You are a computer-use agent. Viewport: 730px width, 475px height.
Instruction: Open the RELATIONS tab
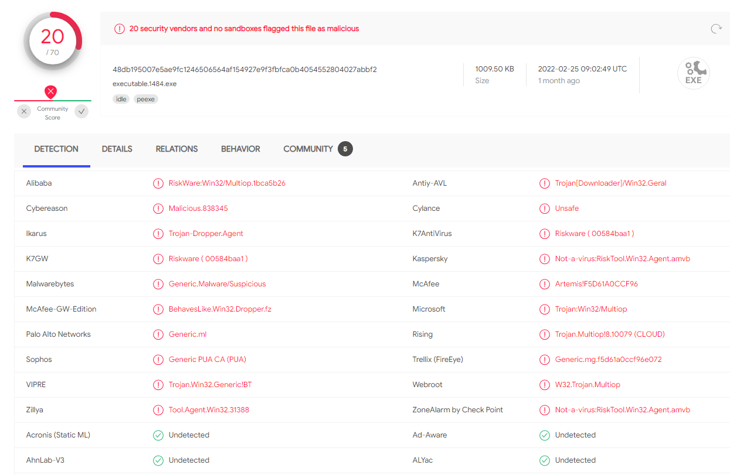click(x=176, y=149)
